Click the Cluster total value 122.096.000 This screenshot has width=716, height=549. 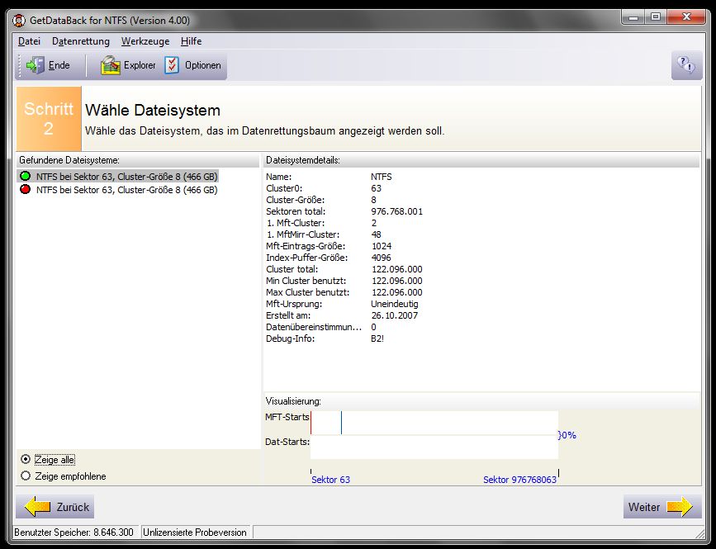[x=396, y=269]
